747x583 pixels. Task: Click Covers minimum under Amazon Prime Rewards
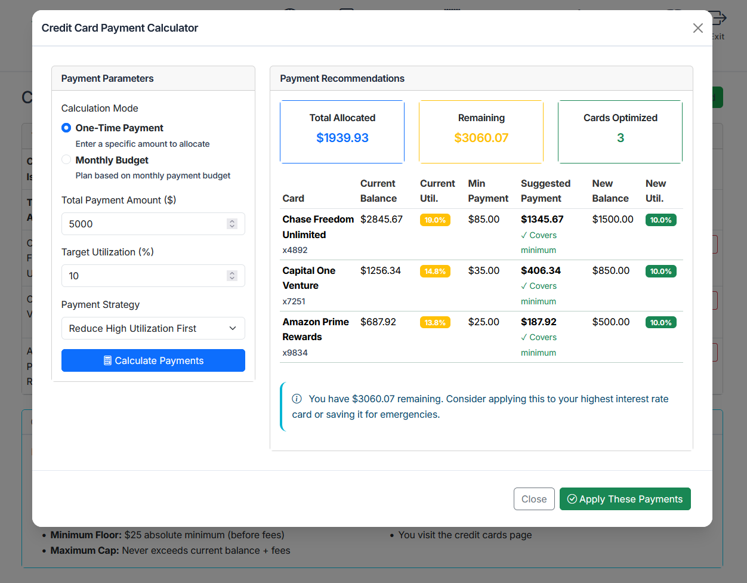pos(538,345)
